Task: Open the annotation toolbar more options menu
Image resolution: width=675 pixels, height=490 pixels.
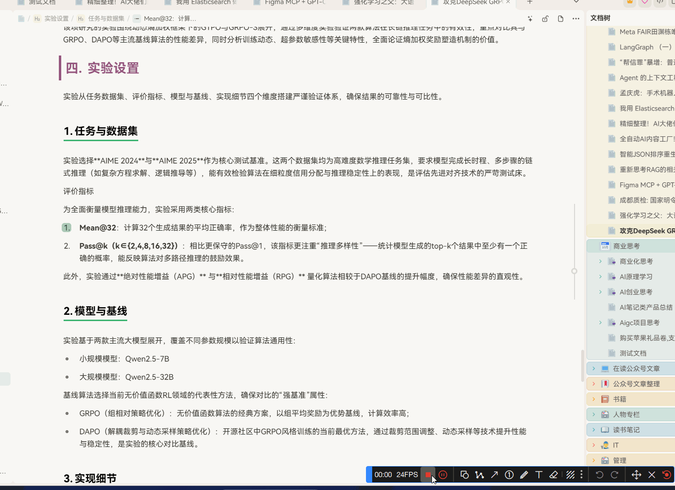Action: click(x=581, y=474)
